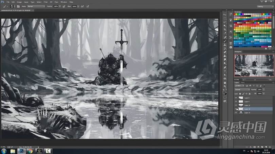Open the Brush Preset picker
275x154 pixels.
click(x=12, y=6)
